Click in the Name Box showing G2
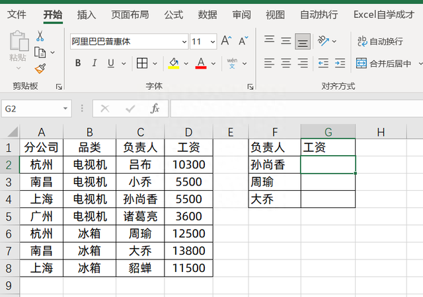The width and height of the screenshot is (423, 297). pos(32,109)
